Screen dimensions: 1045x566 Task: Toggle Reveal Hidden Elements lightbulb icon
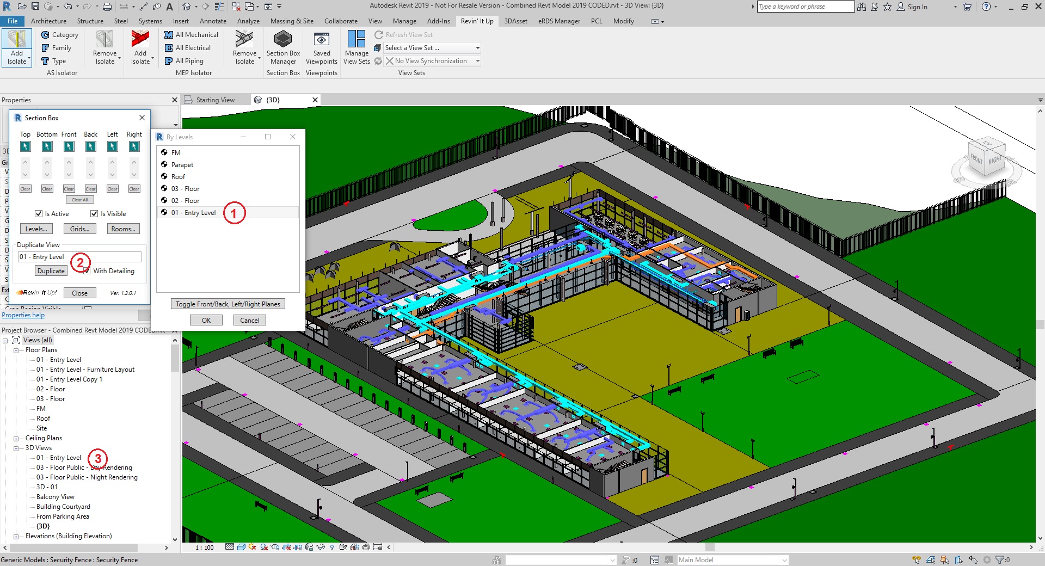[x=332, y=547]
